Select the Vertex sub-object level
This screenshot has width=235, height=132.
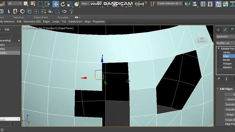coord(227,52)
